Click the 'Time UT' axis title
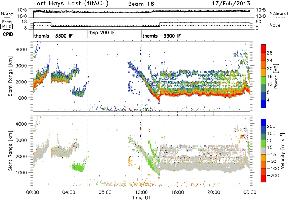The width and height of the screenshot is (289, 200). pyautogui.click(x=141, y=198)
